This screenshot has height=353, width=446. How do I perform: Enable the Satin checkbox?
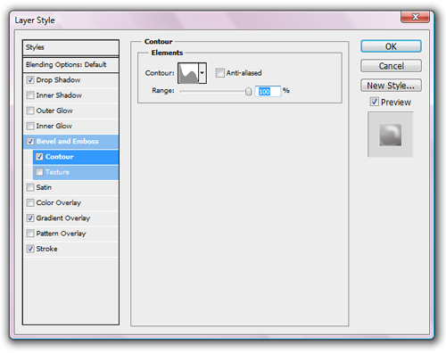30,187
